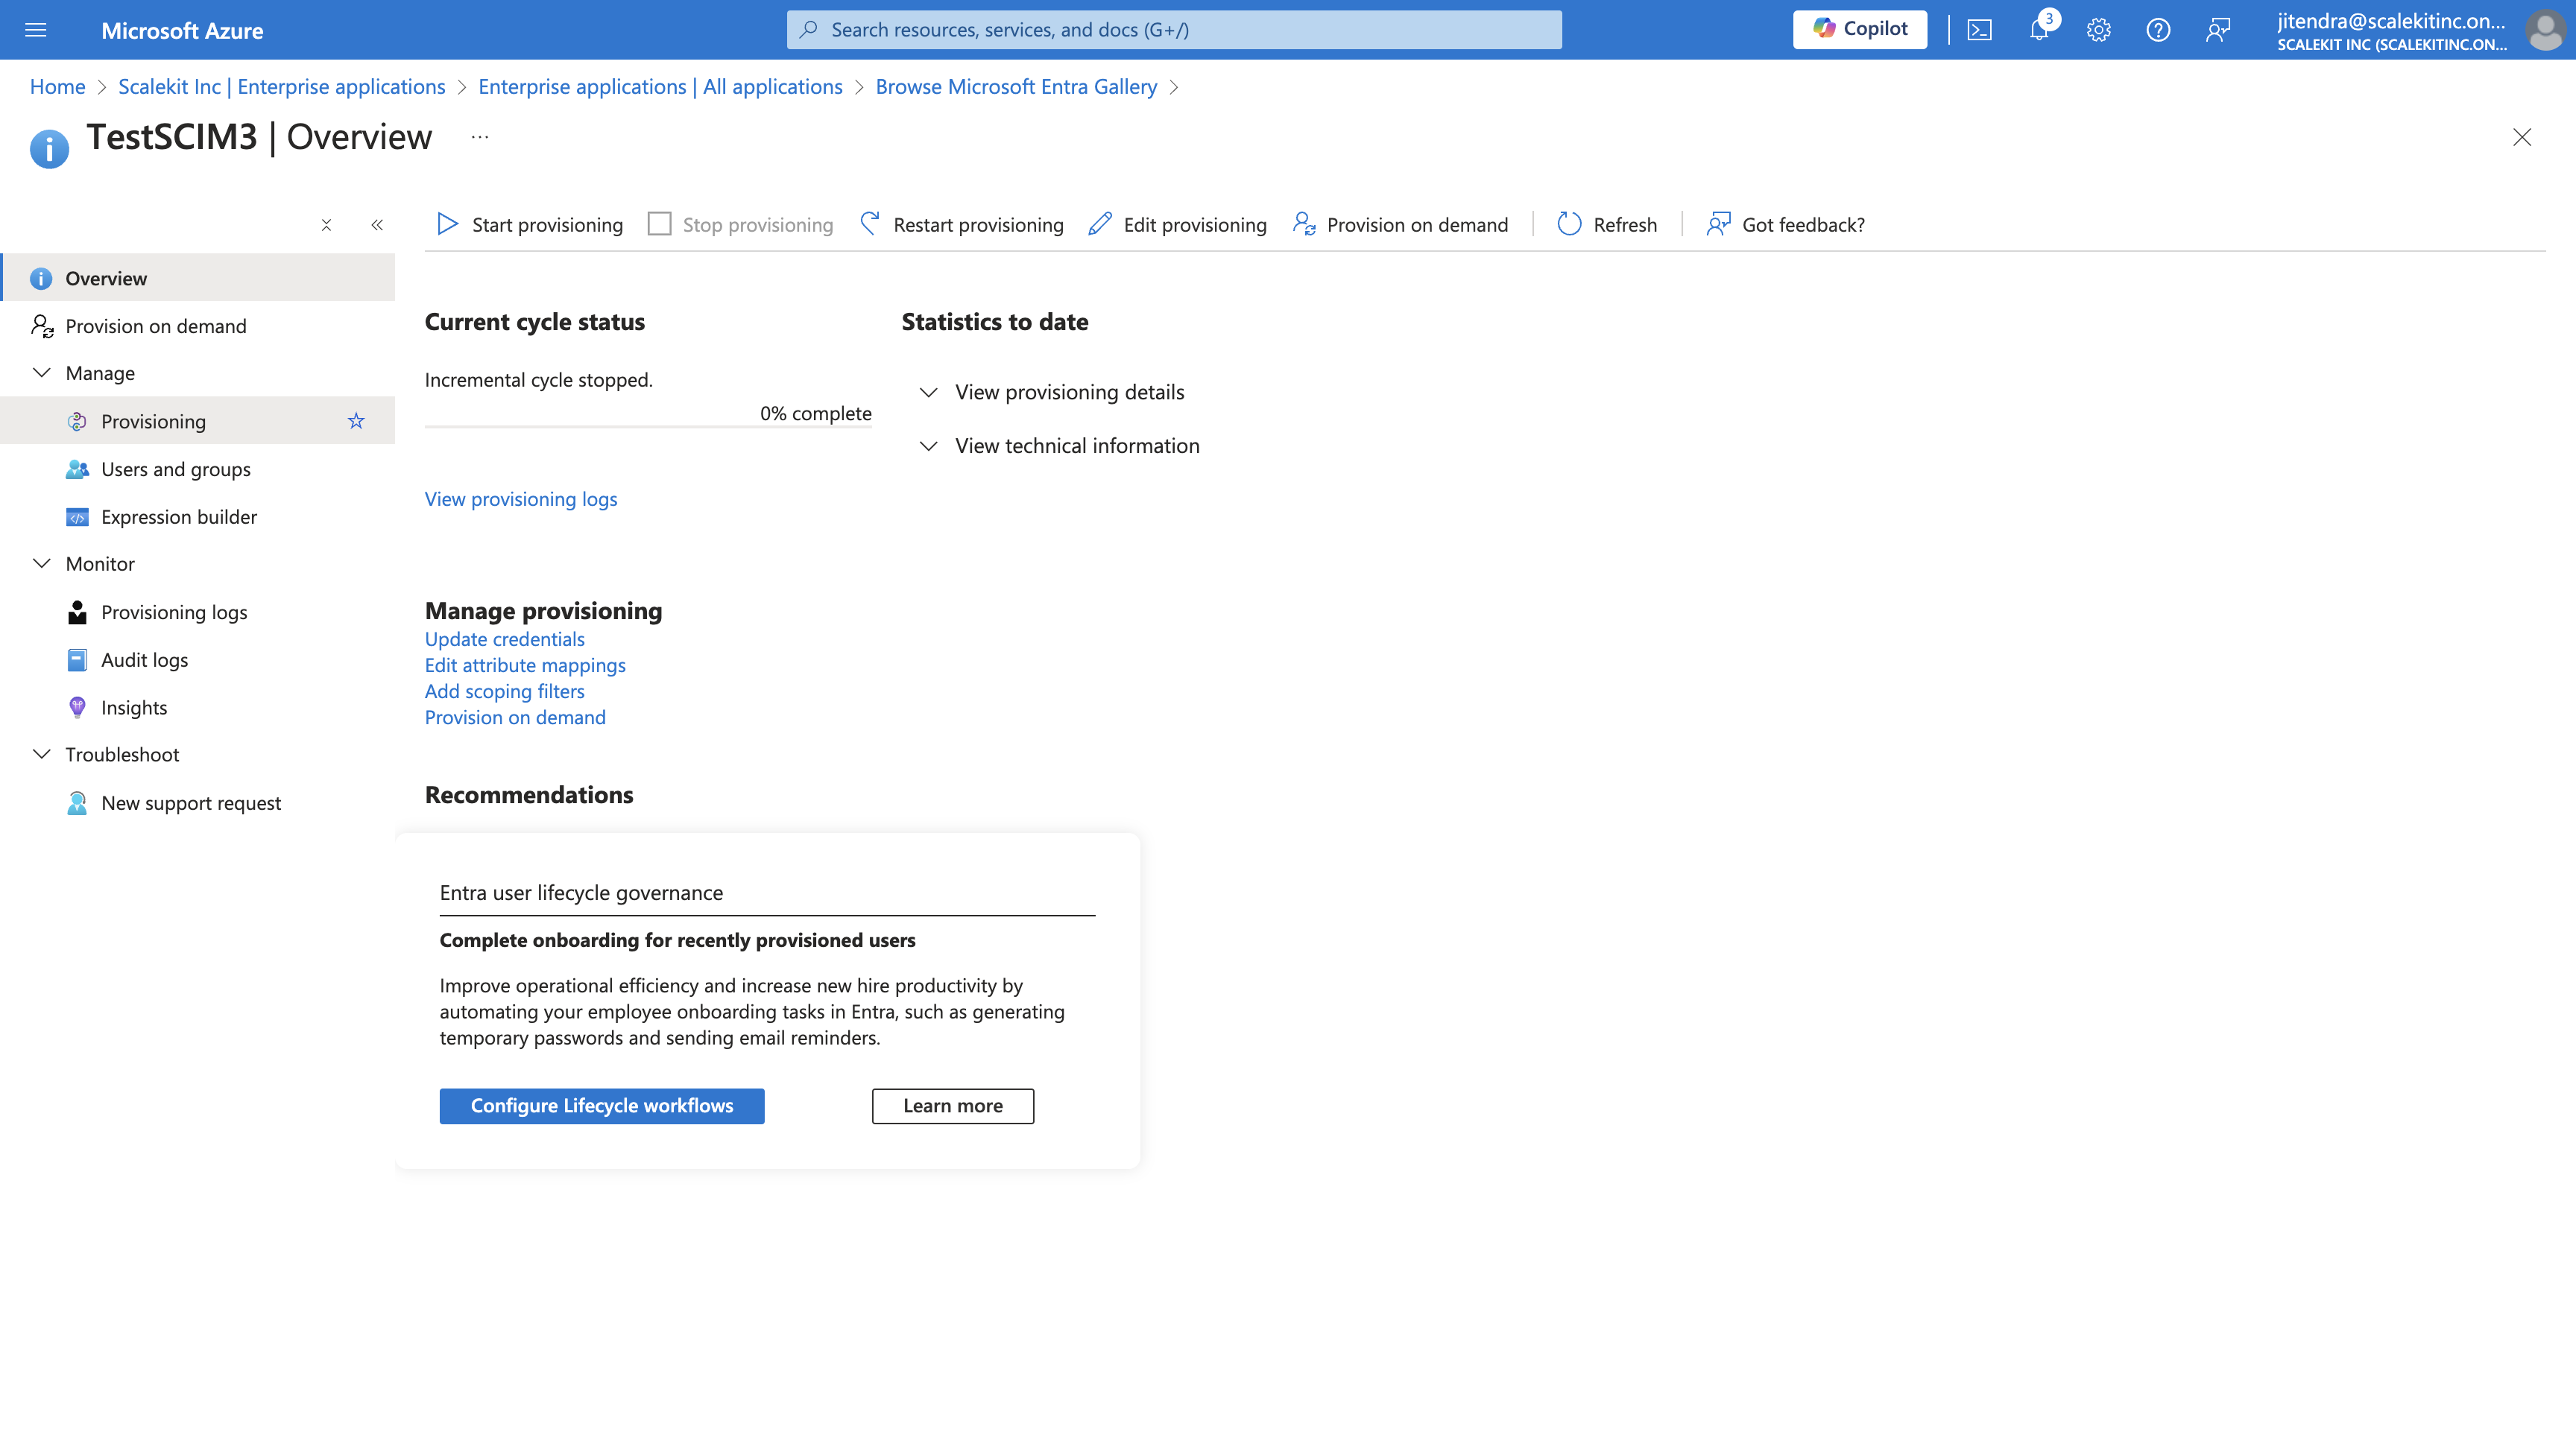Viewport: 2576px width, 1429px height.
Task: Collapse the Monitor section chevron
Action: tap(42, 563)
